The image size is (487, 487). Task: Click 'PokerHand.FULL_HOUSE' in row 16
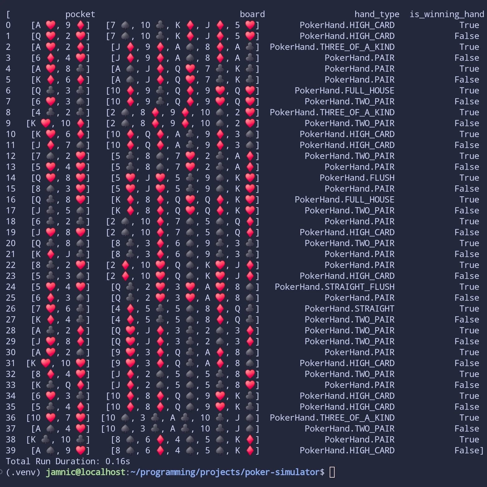point(345,200)
